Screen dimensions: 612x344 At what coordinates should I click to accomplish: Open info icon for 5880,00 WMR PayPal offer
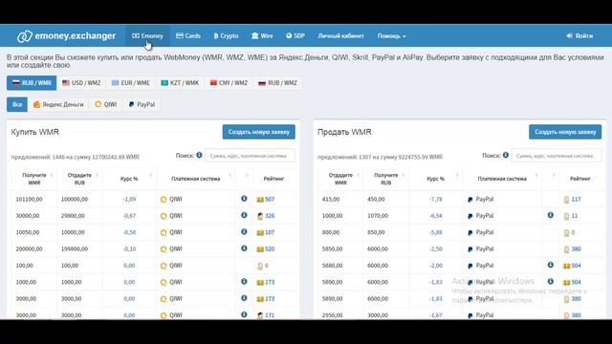coord(551,265)
